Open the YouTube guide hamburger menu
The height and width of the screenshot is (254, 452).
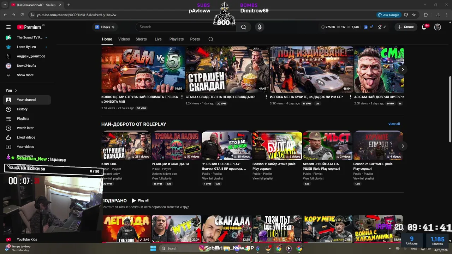tap(8, 27)
